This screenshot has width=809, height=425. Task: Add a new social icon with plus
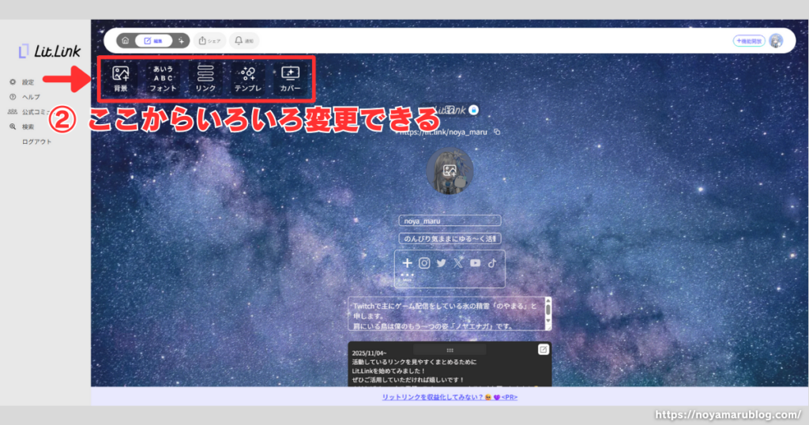point(407,263)
